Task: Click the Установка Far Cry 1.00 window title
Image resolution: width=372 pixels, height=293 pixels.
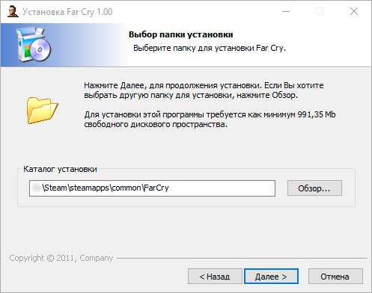Action: 67,12
